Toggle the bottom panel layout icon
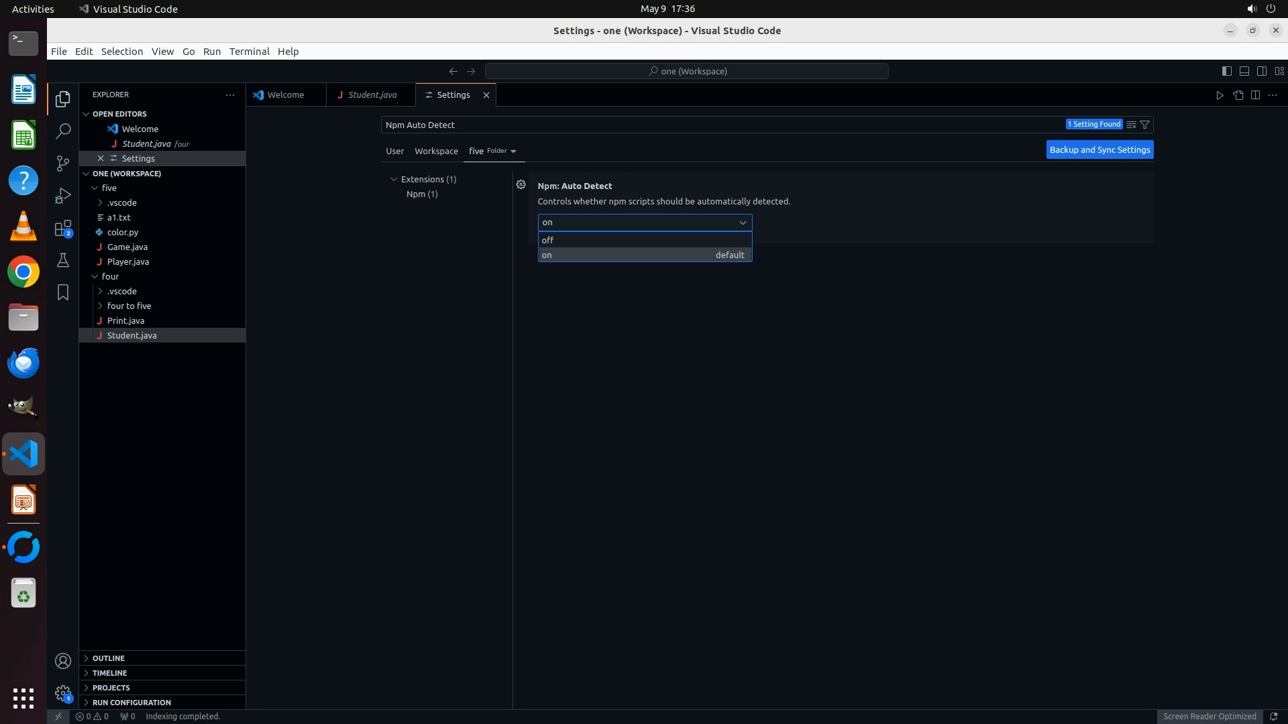Image resolution: width=1288 pixels, height=724 pixels. click(x=1244, y=71)
